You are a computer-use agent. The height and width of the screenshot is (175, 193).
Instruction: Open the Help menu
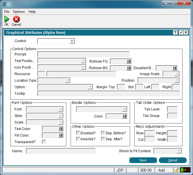click(32, 12)
